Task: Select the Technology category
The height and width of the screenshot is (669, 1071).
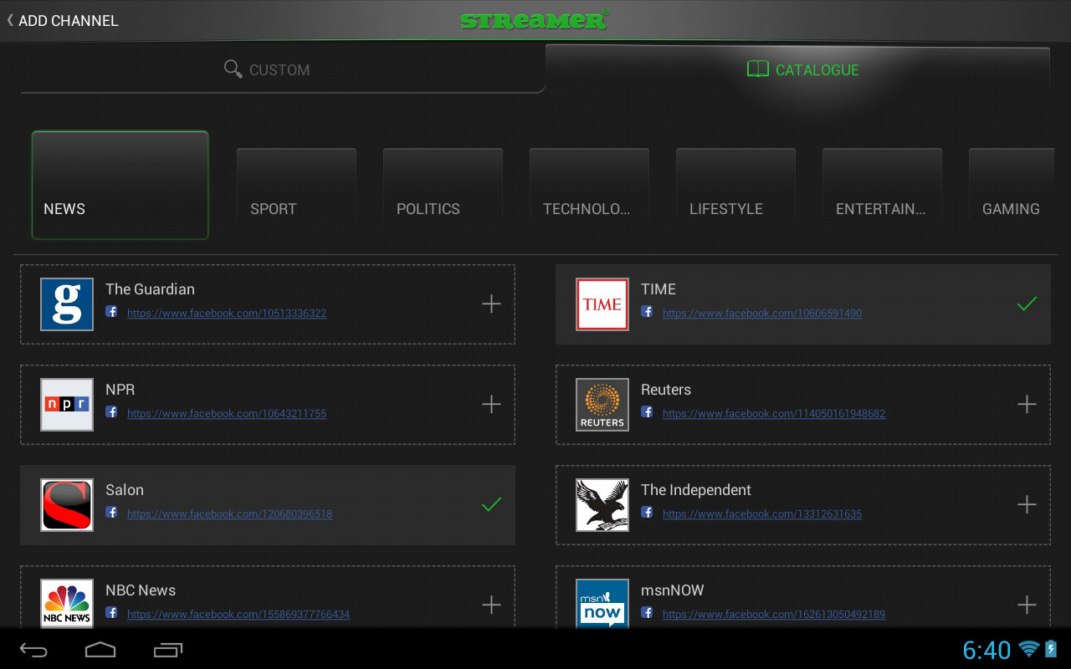Action: (589, 185)
